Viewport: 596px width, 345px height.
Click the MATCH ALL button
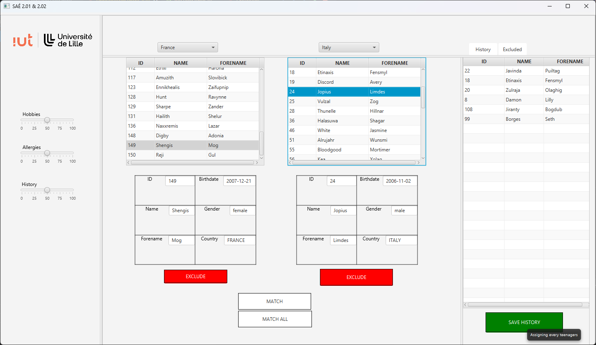[275, 319]
